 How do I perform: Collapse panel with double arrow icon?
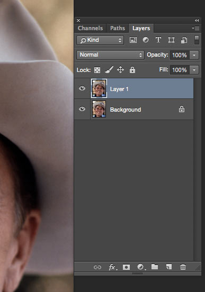[197, 20]
